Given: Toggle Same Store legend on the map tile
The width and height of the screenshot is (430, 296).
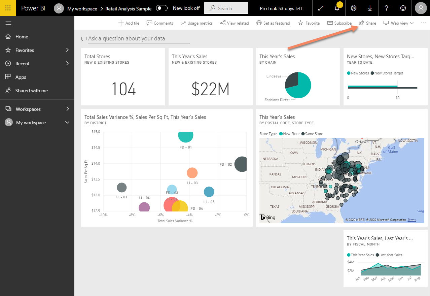Looking at the screenshot, I should 312,133.
